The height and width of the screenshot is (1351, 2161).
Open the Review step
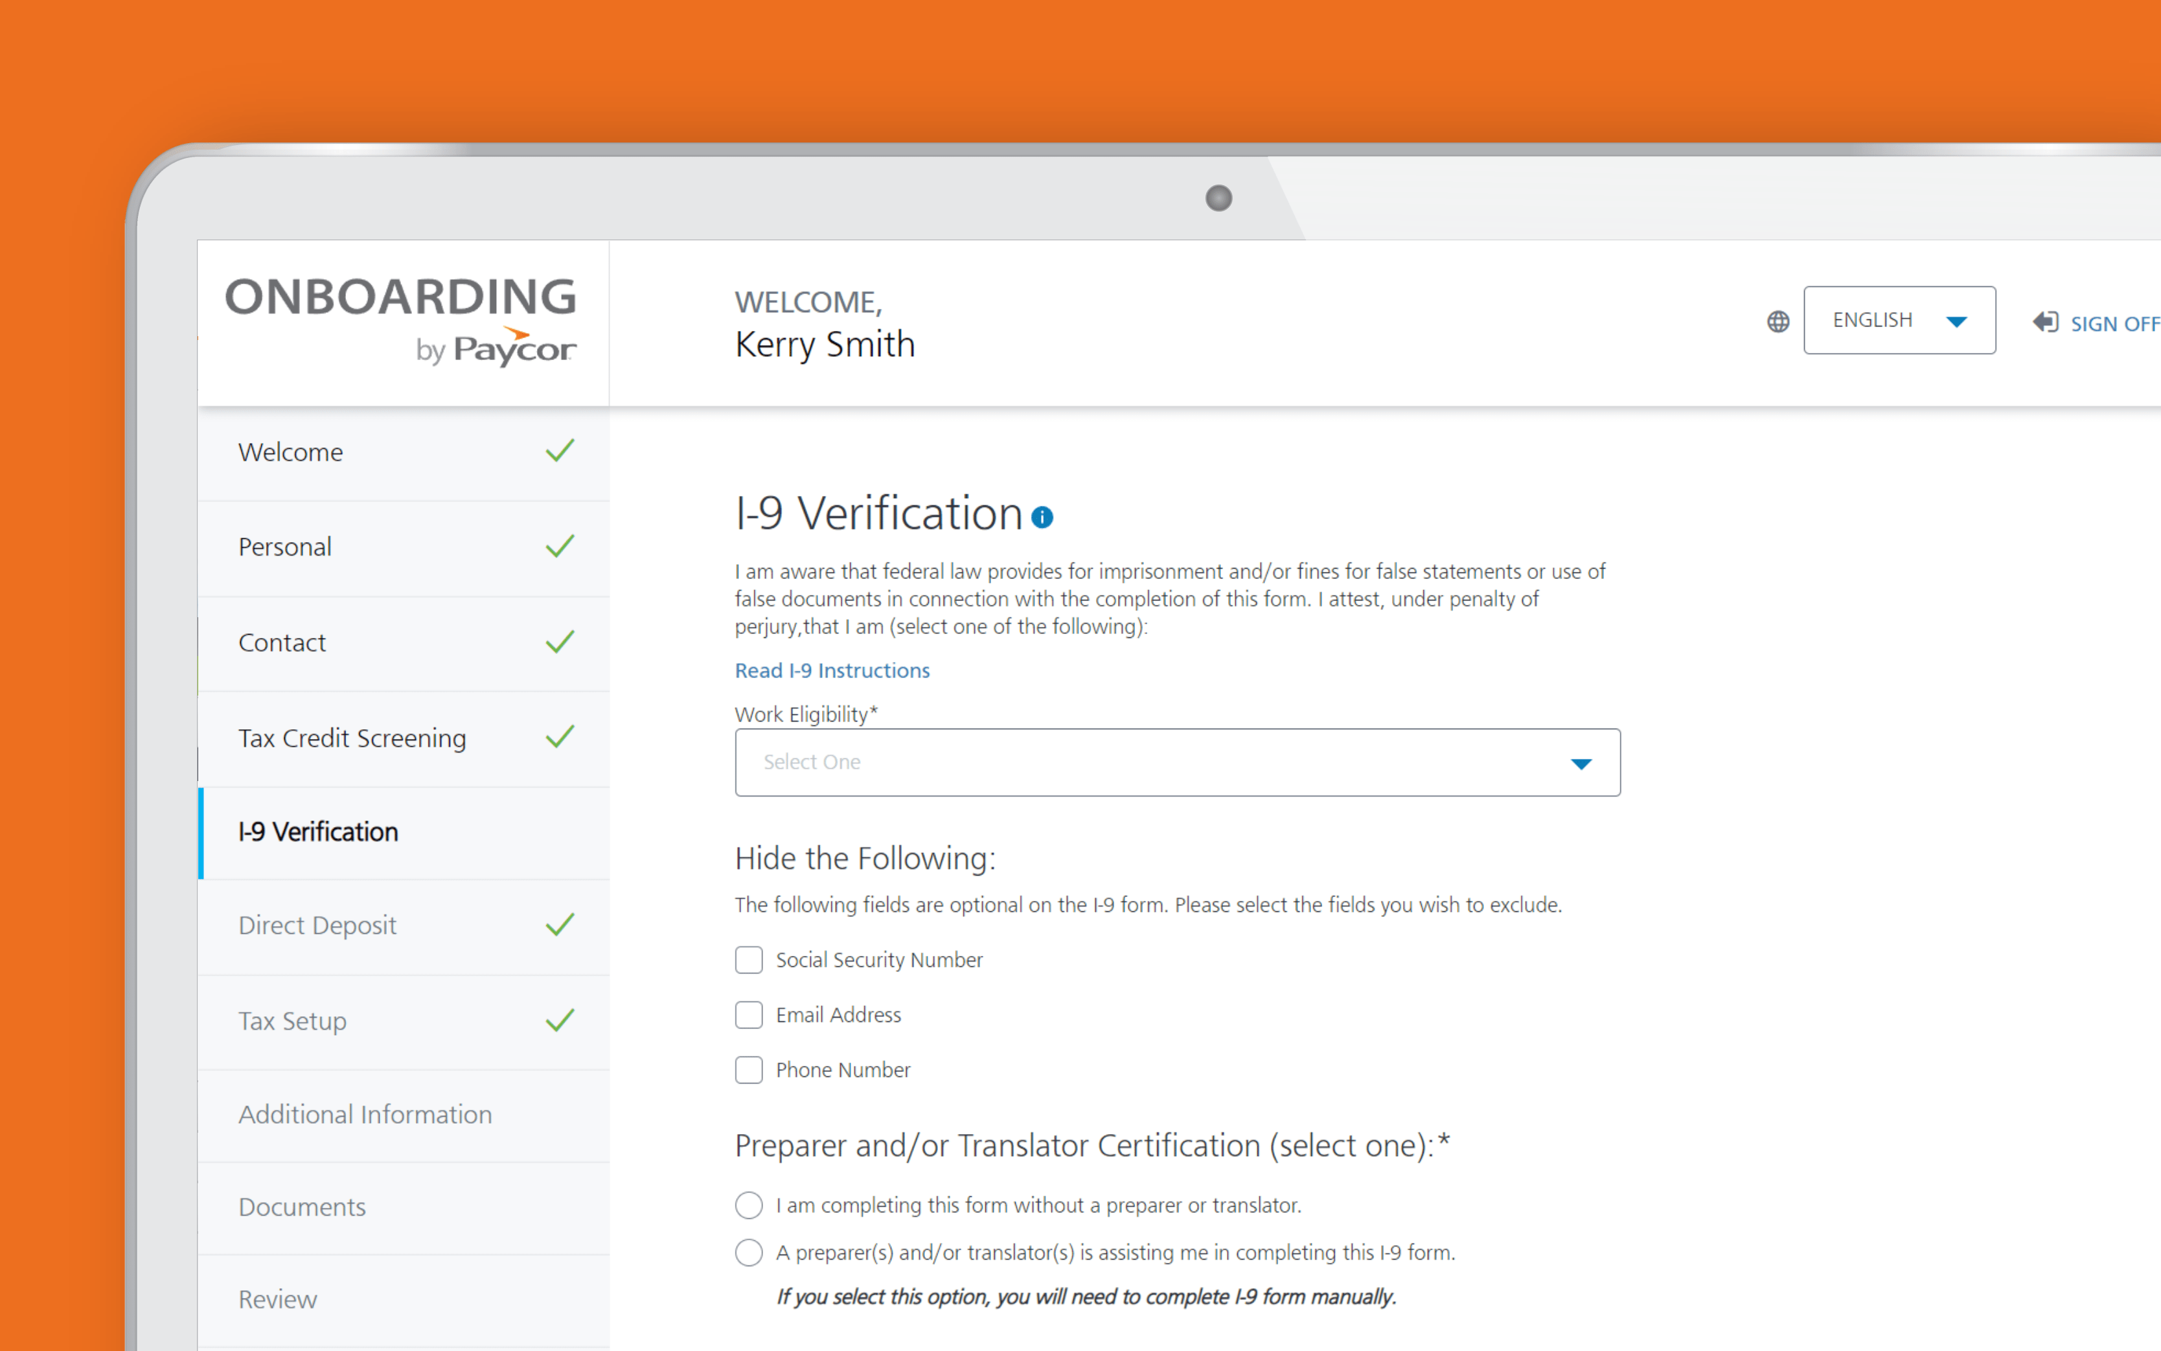click(404, 1300)
